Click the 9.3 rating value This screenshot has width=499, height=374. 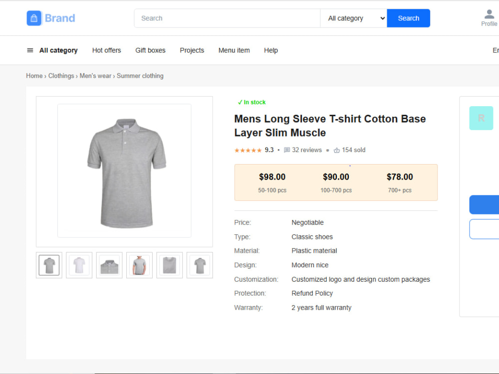pyautogui.click(x=269, y=150)
